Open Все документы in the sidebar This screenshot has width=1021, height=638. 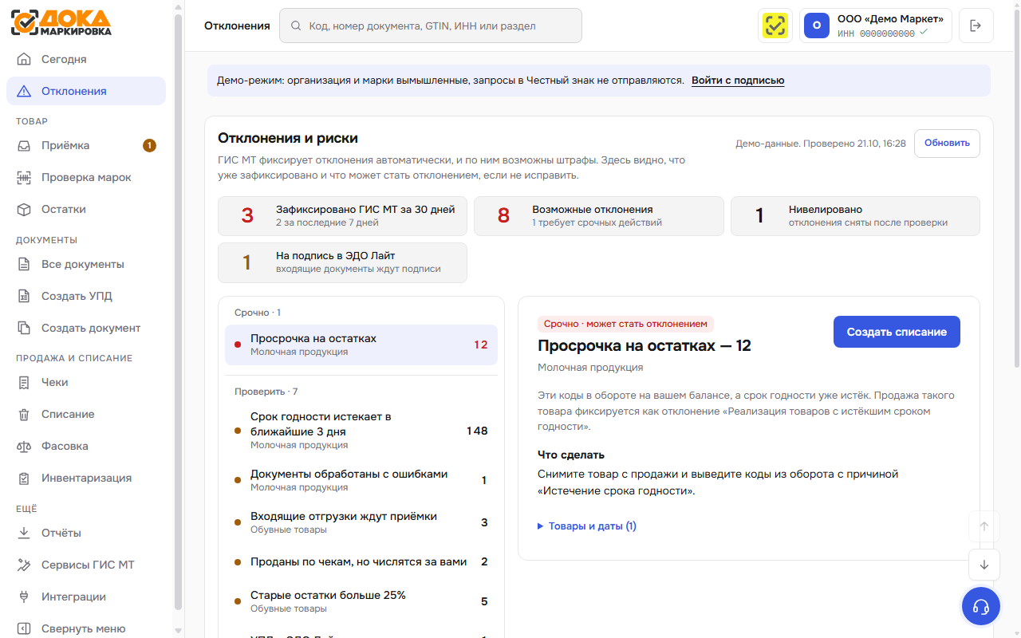[86, 264]
